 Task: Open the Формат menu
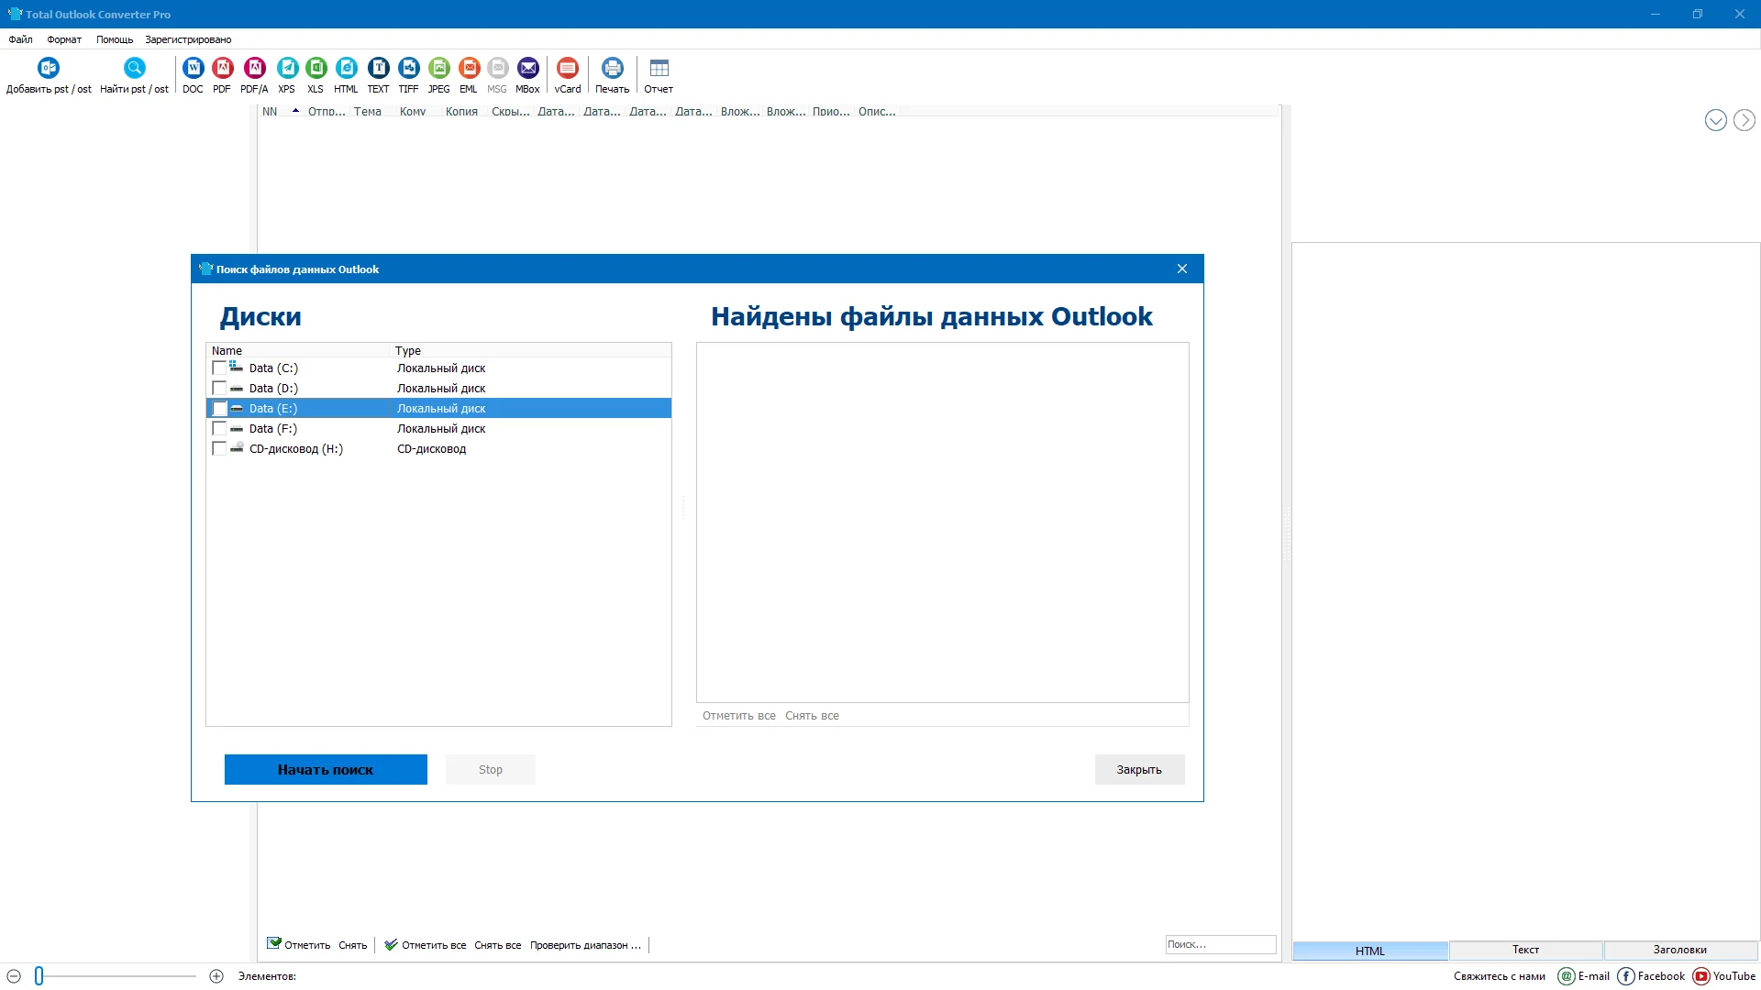pos(64,39)
